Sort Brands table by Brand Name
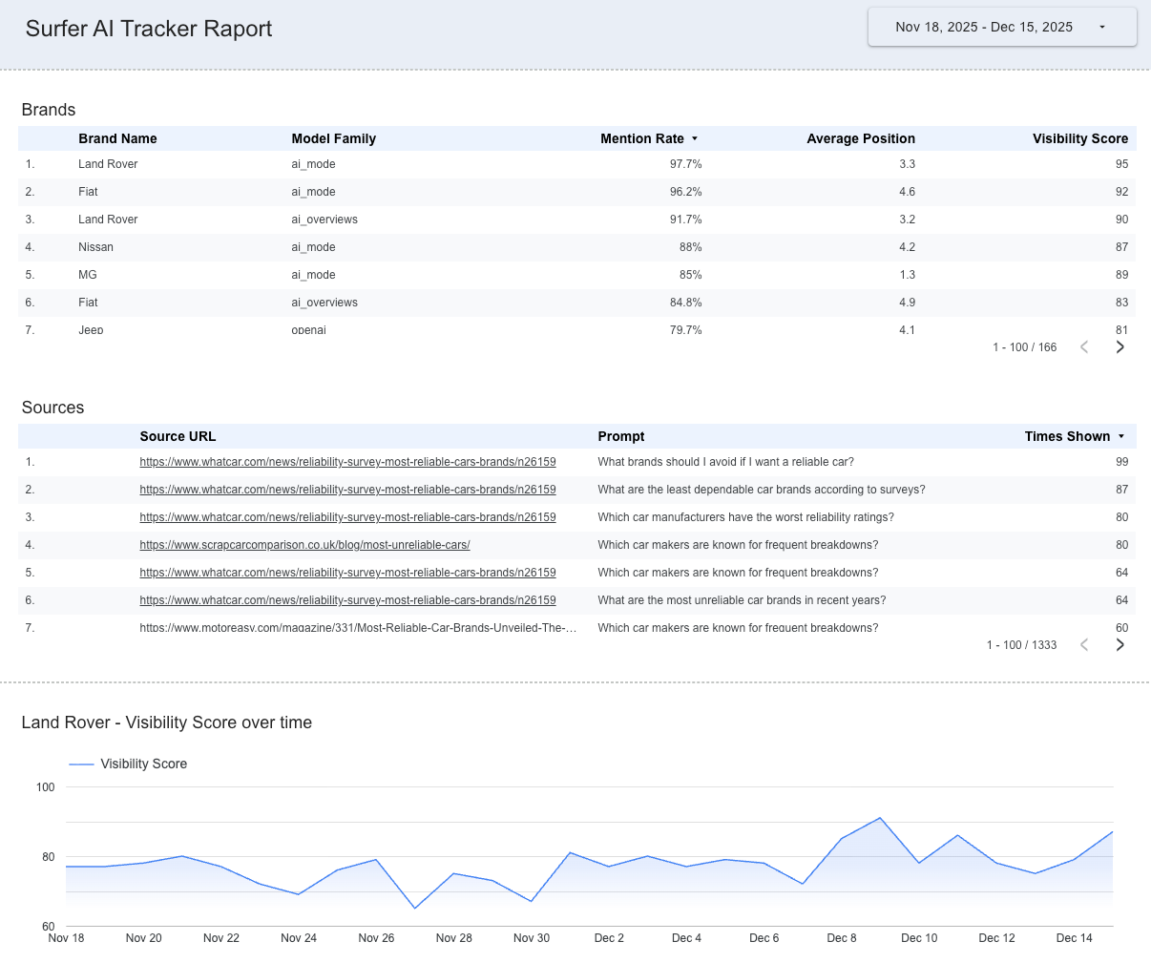Image resolution: width=1151 pixels, height=963 pixels. coord(117,138)
